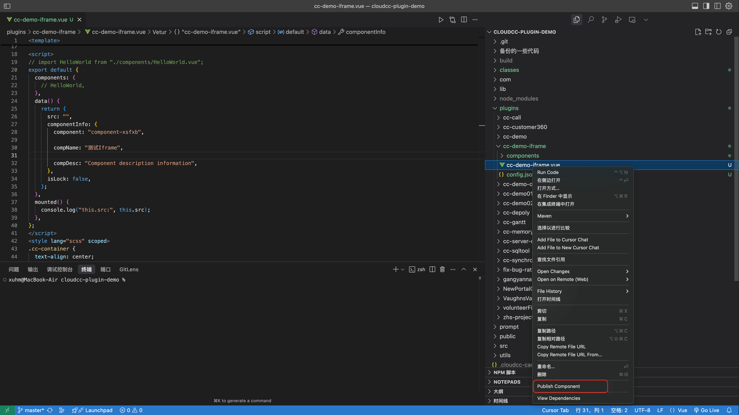Toggle Go Live server in status bar
This screenshot has height=415, width=739.
click(x=706, y=410)
